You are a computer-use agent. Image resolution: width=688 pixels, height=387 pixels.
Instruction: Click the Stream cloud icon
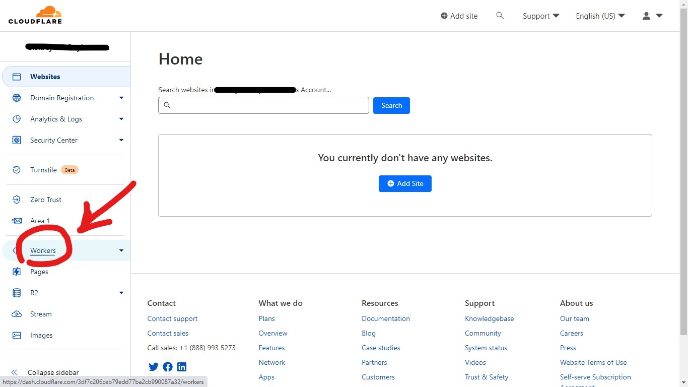(x=17, y=314)
